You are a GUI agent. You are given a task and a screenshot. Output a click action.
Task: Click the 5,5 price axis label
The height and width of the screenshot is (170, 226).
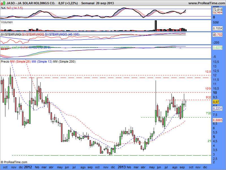pyautogui.click(x=215, y=132)
